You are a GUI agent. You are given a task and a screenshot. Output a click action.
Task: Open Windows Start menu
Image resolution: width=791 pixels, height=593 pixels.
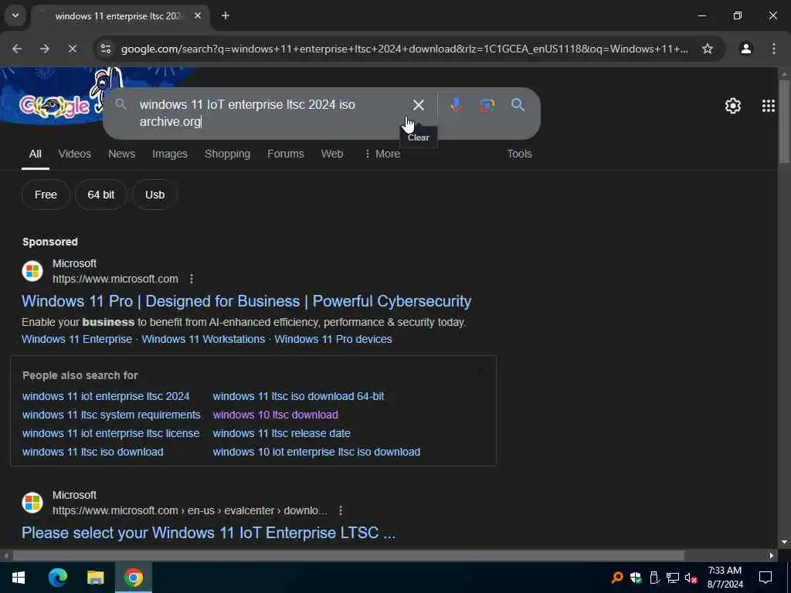coord(19,578)
